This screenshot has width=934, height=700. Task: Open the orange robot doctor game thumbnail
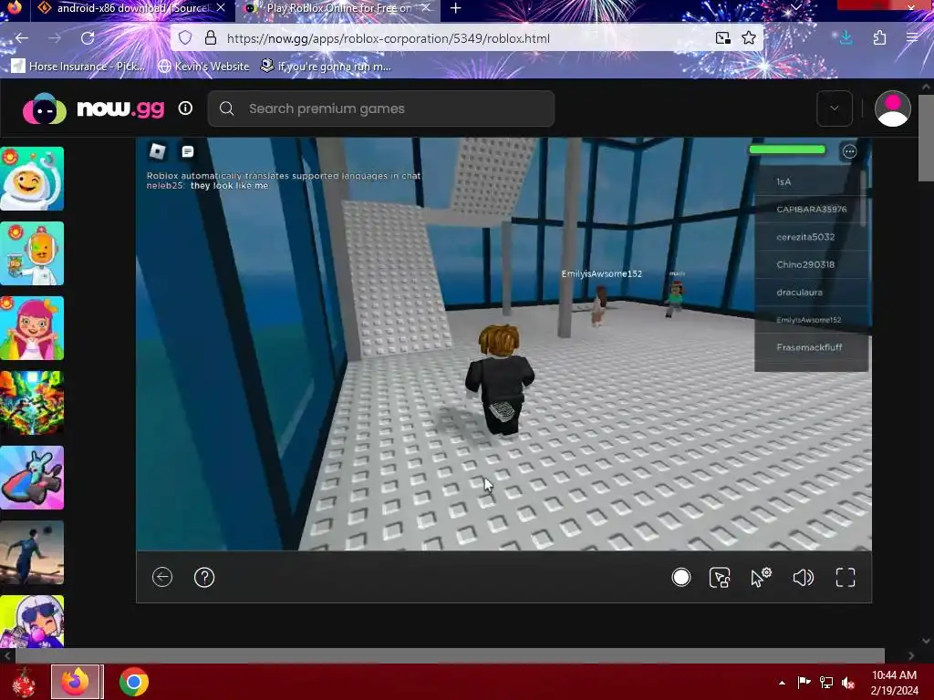pos(32,253)
